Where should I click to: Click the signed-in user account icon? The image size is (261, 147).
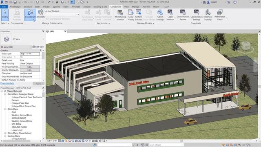click(208, 2)
